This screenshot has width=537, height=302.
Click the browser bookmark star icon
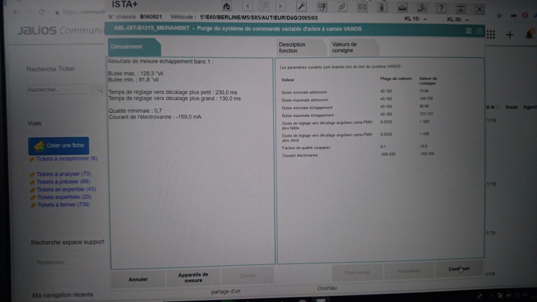tap(499, 16)
